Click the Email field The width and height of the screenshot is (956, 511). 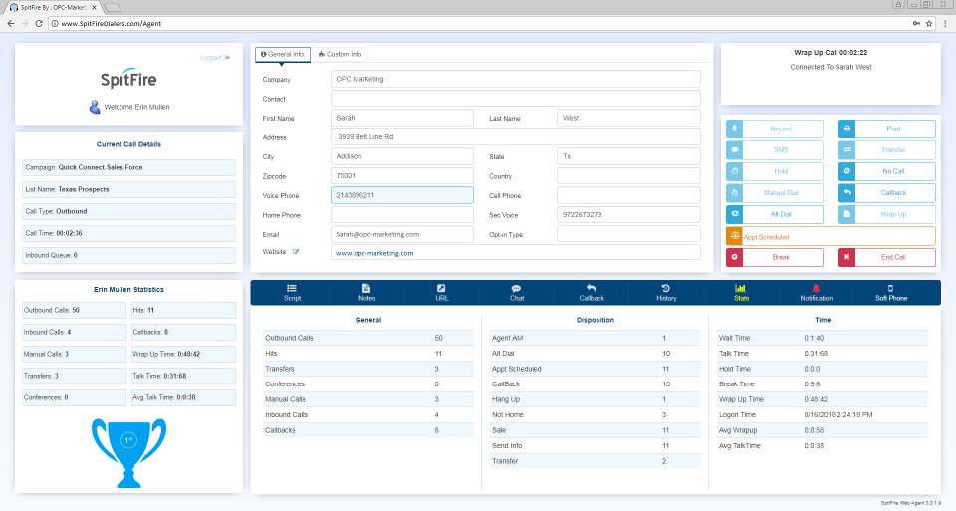tap(401, 234)
